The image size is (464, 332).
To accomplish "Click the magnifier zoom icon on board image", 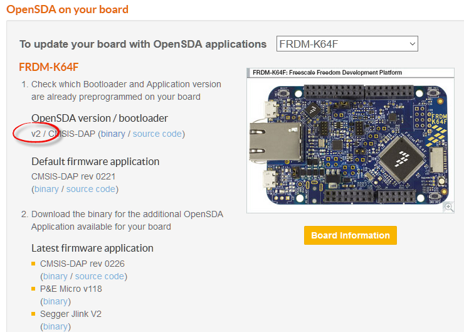I will pyautogui.click(x=448, y=207).
